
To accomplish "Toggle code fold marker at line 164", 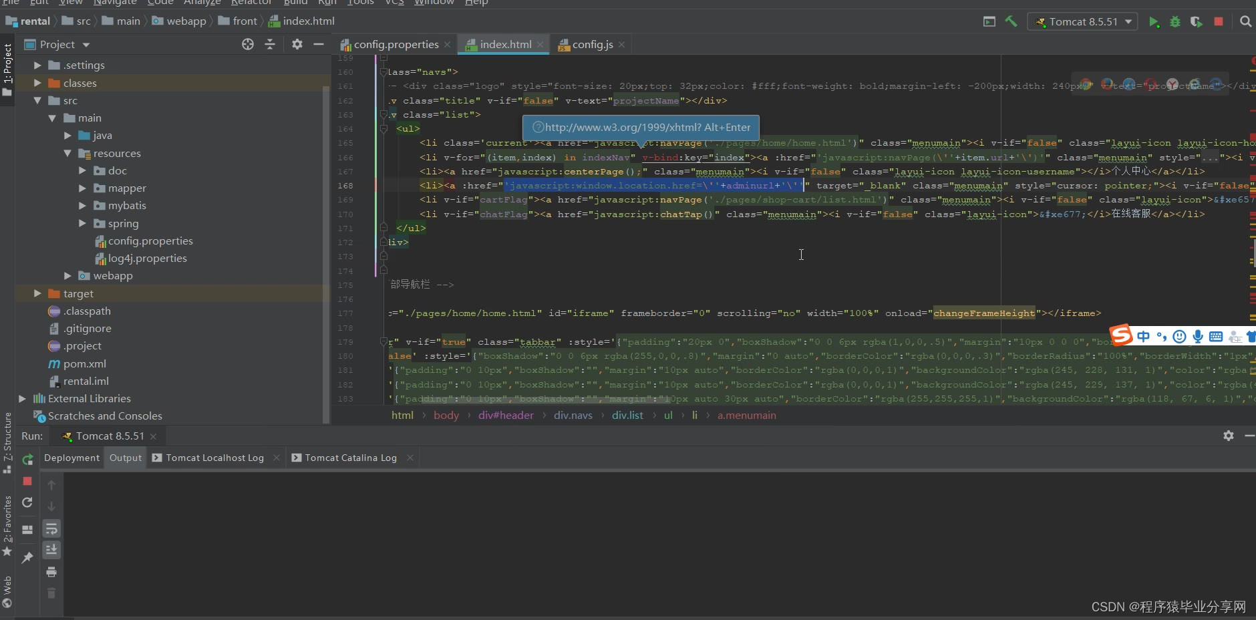I will [x=383, y=128].
